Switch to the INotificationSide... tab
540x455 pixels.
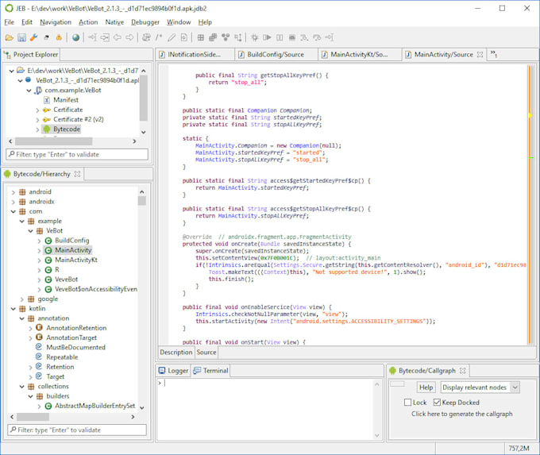click(x=194, y=55)
